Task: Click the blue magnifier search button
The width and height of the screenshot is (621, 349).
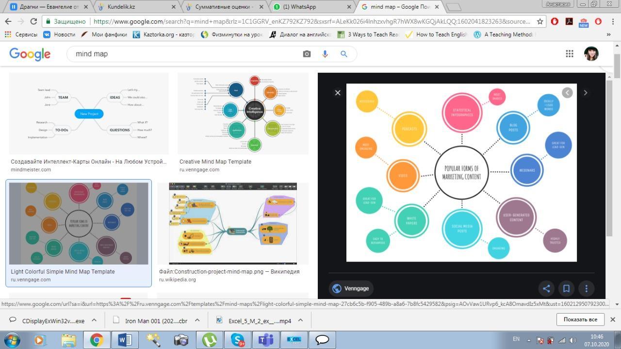Action: [344, 54]
